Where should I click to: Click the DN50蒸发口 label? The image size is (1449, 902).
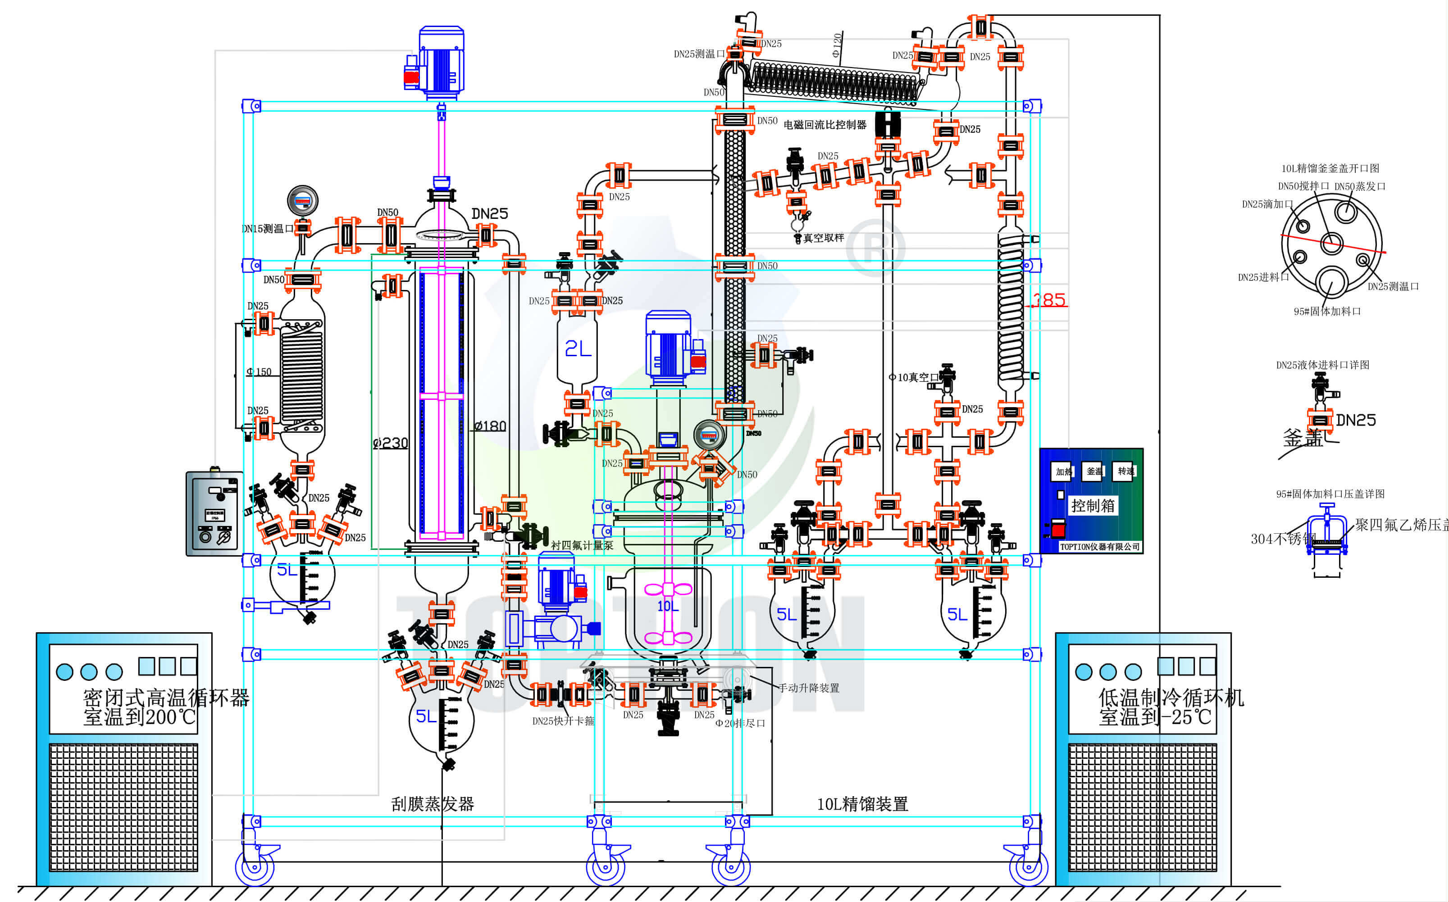[1359, 186]
